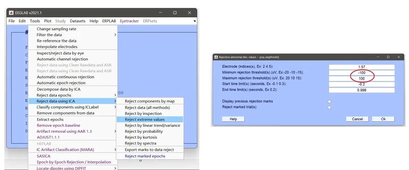The height and width of the screenshot is (170, 409).
Task: Choose Epoch by Epoch Rejection / Interpolation
Action: (x=73, y=162)
